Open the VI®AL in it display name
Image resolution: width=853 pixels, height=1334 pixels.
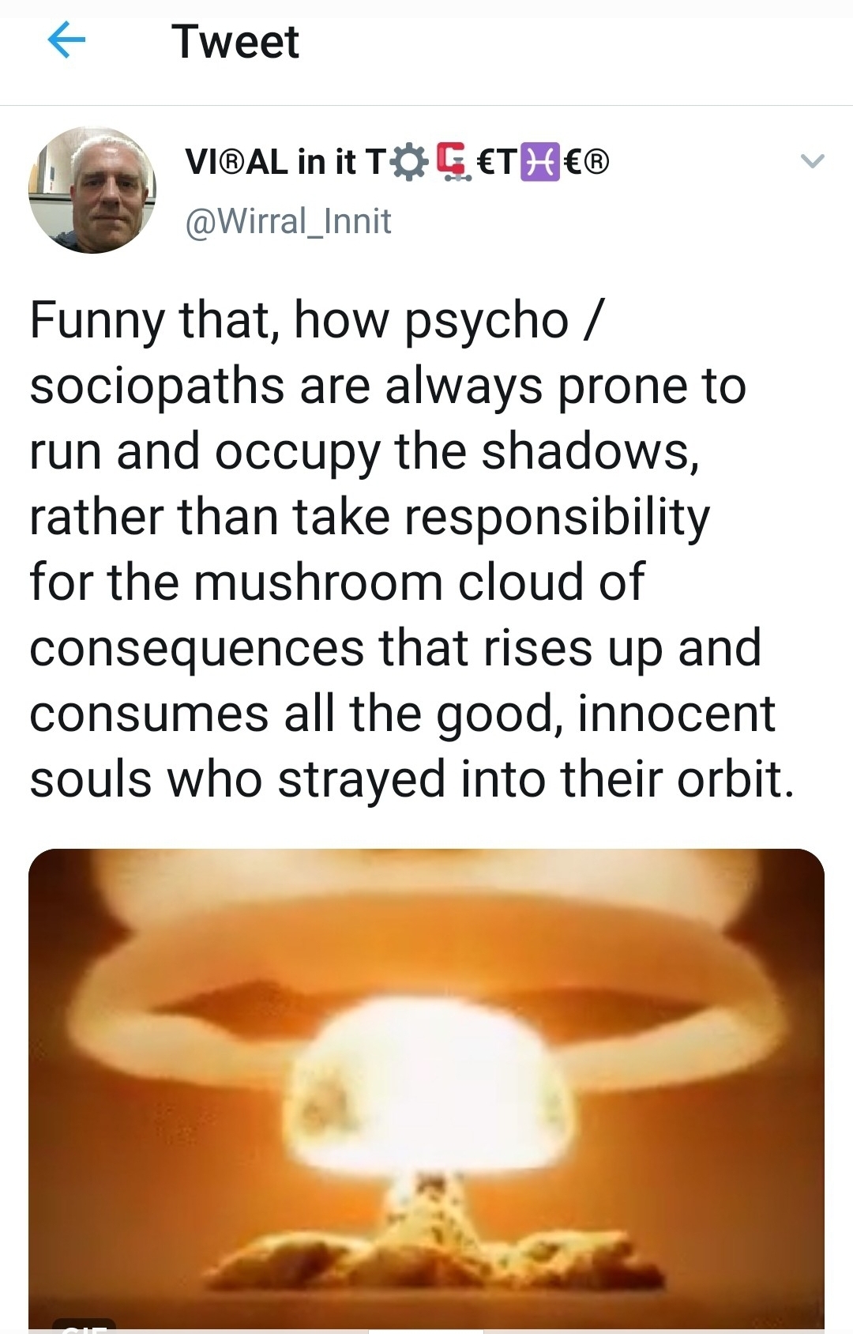(397, 162)
